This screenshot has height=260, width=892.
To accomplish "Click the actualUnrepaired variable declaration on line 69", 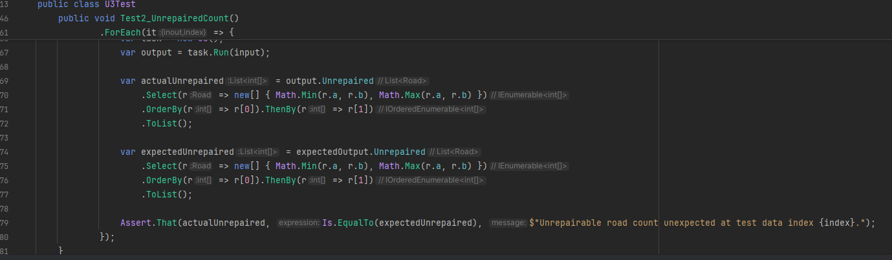I will pos(183,81).
